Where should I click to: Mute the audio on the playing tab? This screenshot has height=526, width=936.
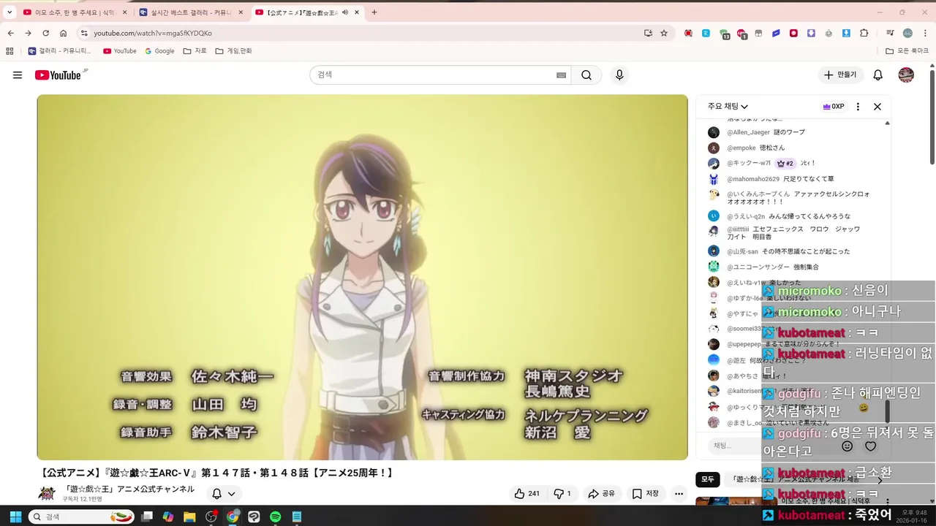click(x=344, y=12)
